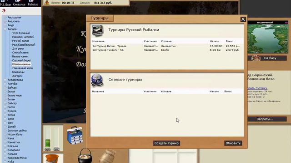Select the Волга tree item
291x163 pixels.
click(11, 107)
